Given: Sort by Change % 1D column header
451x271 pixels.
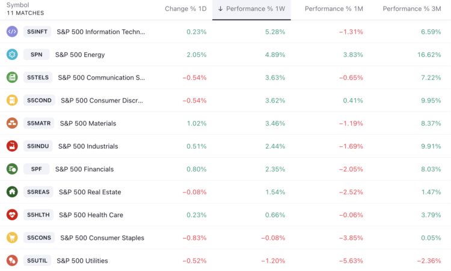Looking at the screenshot, I should coord(186,9).
